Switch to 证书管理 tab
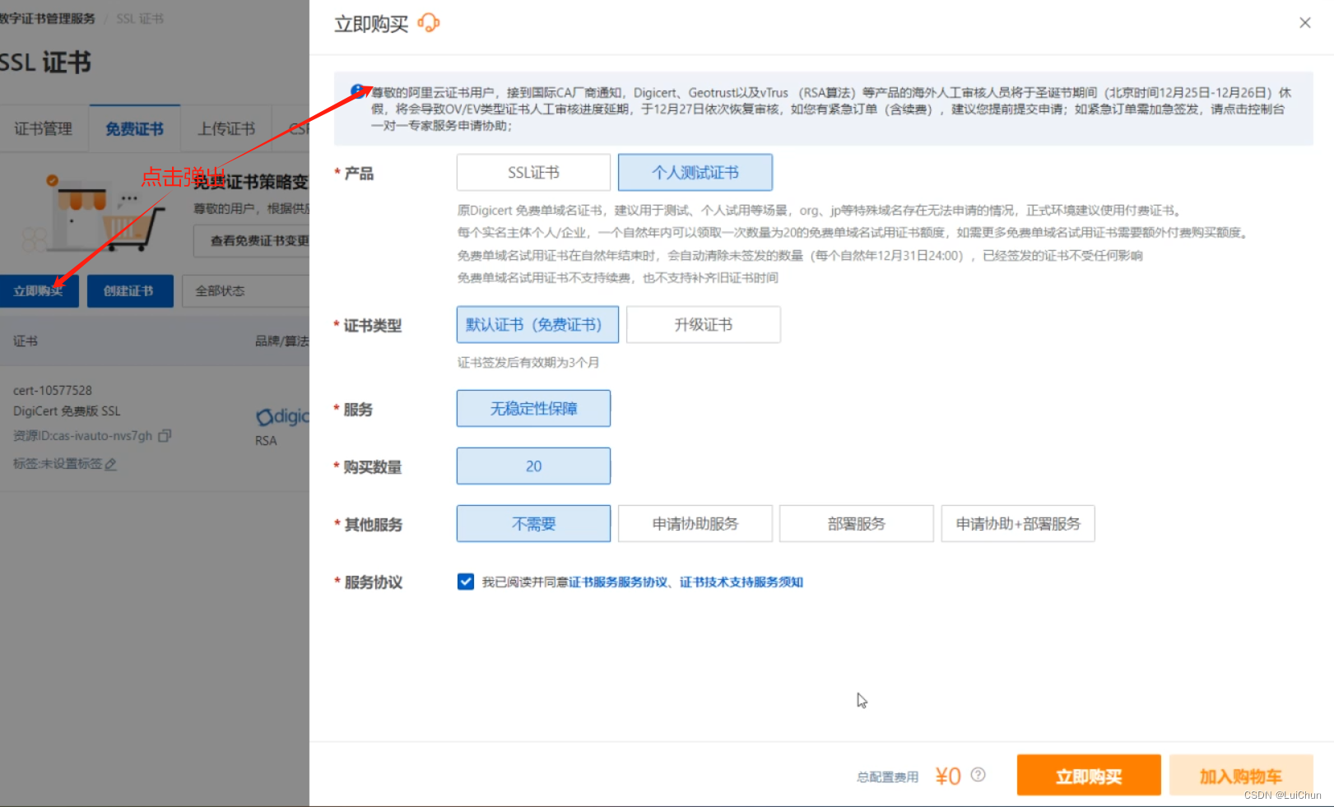Viewport: 1334px width, 807px height. click(43, 129)
